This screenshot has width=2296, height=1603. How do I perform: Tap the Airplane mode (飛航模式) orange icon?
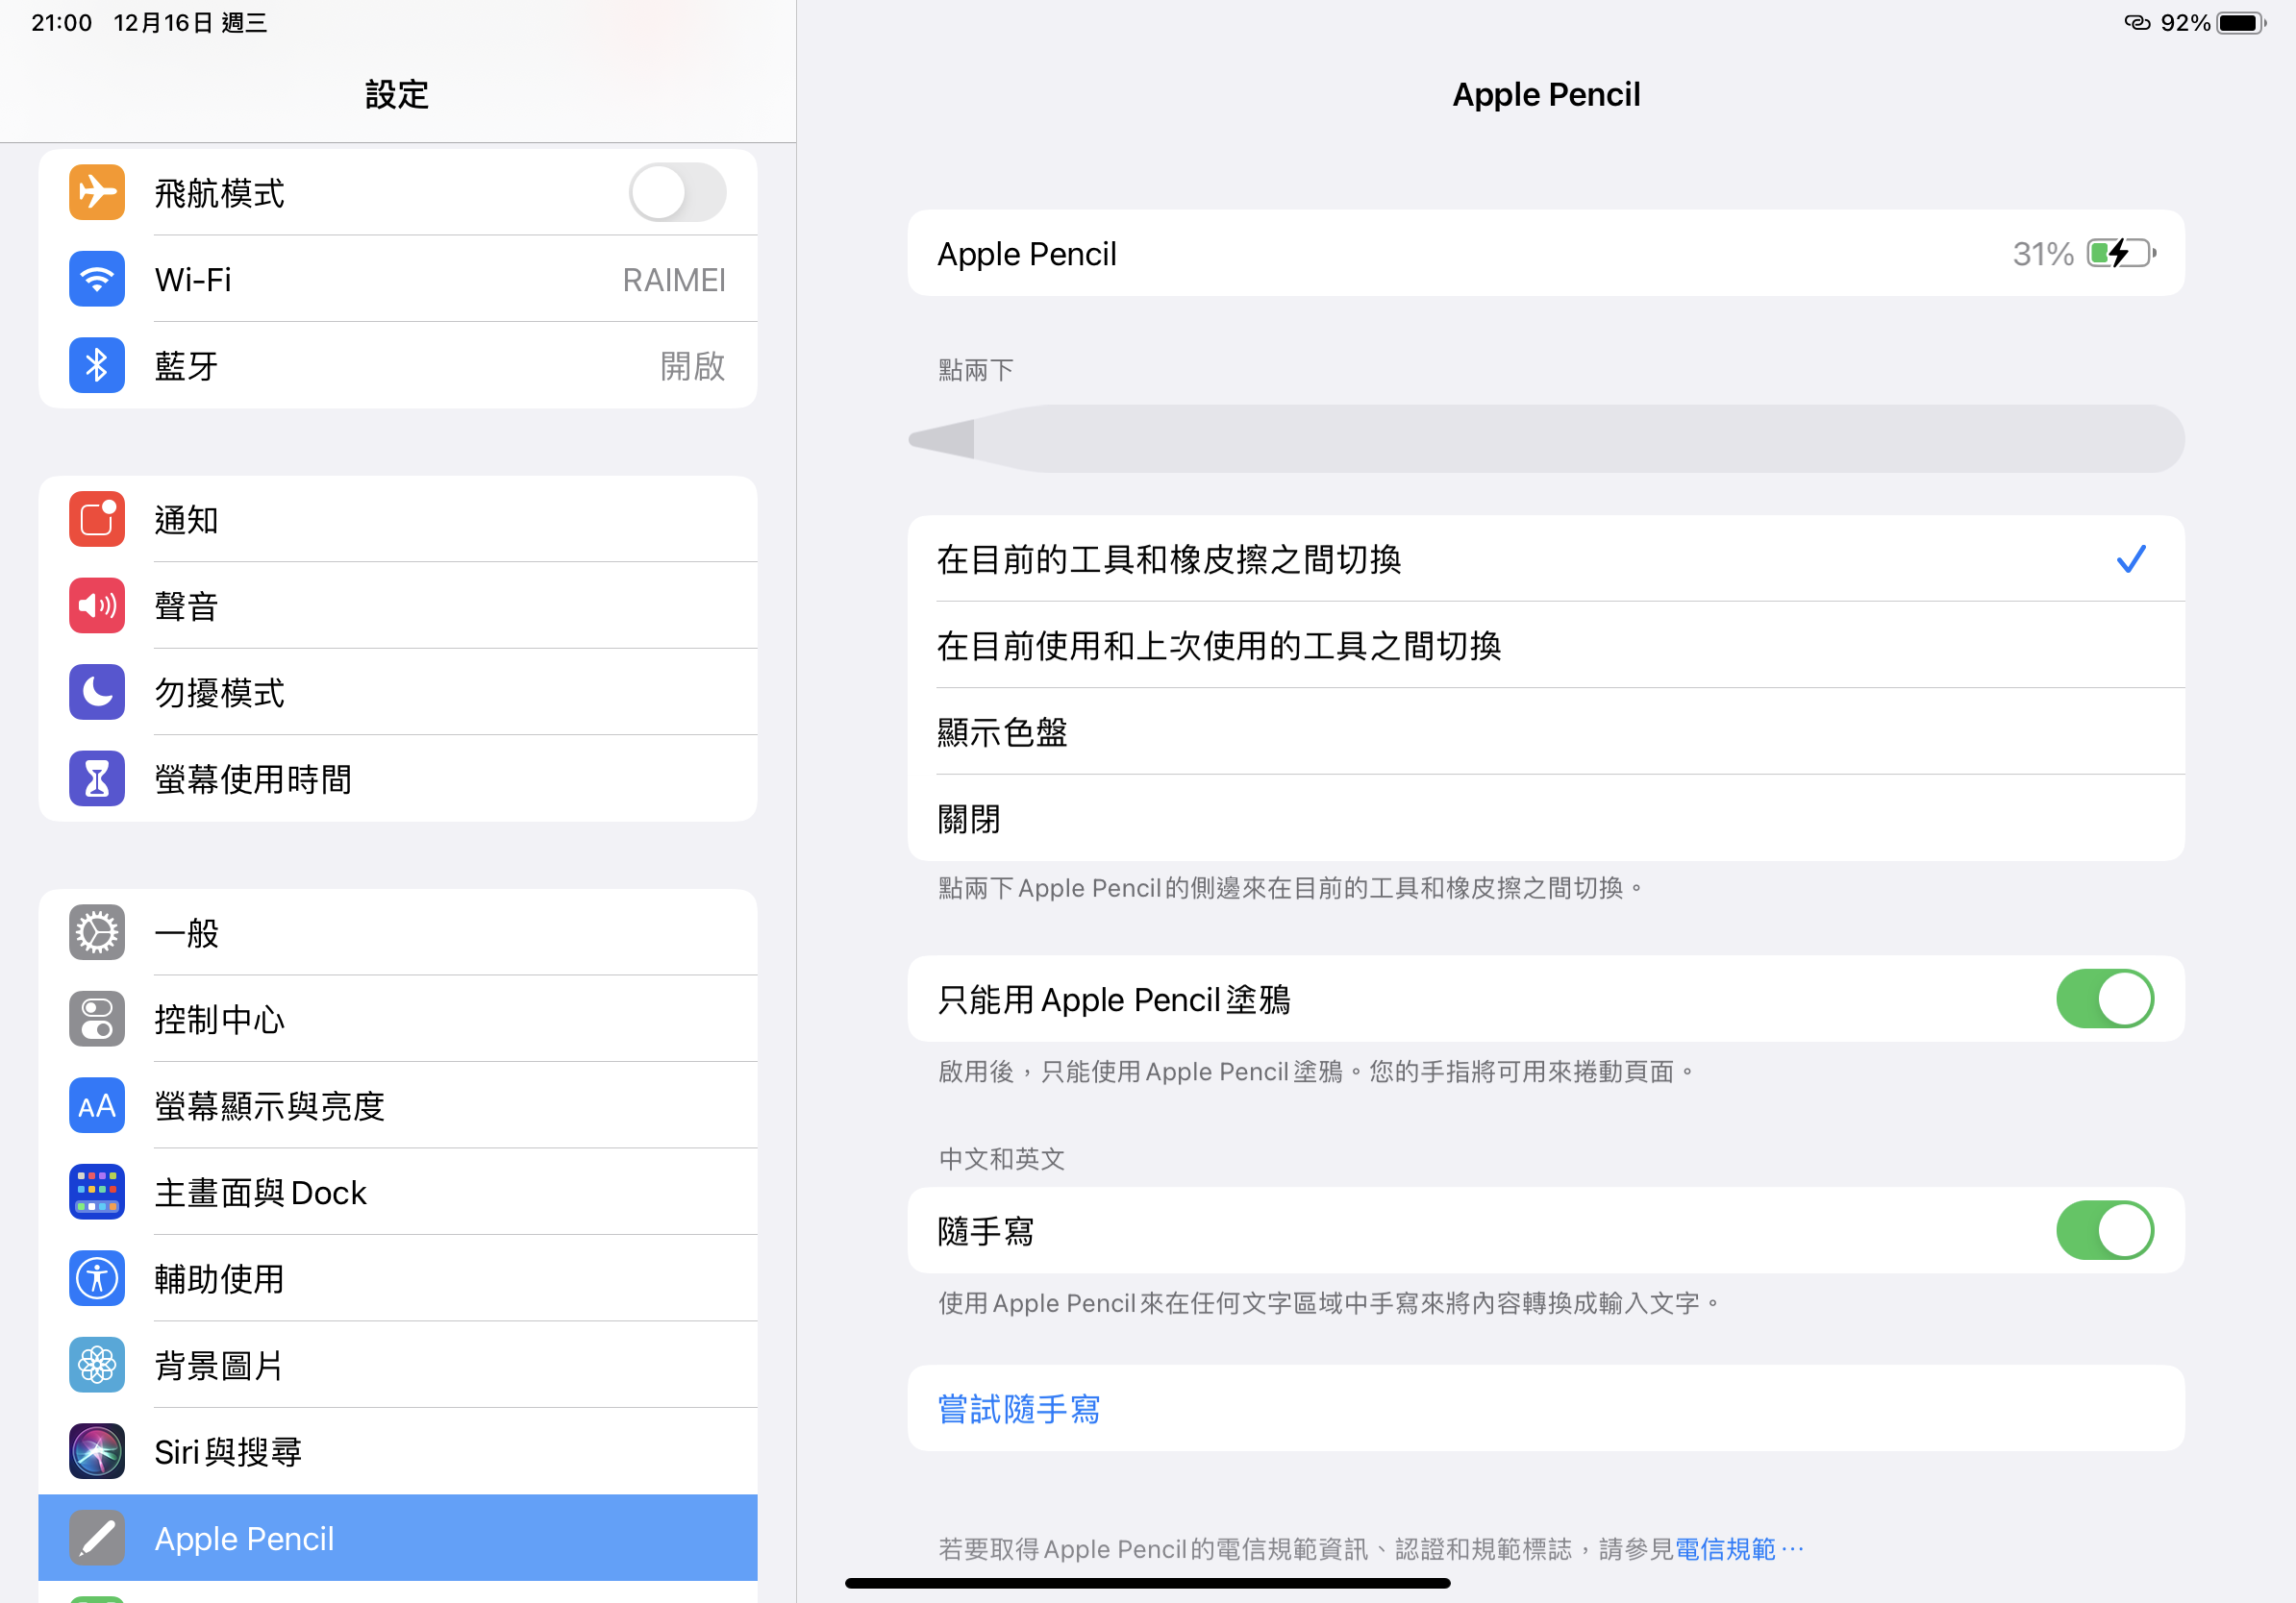[x=97, y=192]
